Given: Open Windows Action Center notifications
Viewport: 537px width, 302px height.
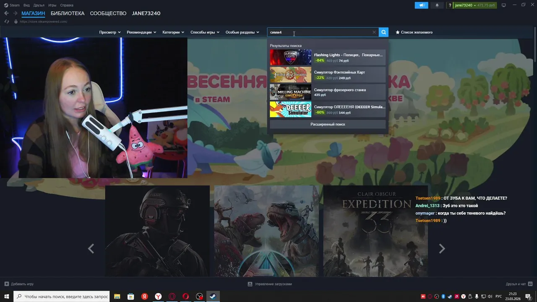Looking at the screenshot, I should 528,297.
